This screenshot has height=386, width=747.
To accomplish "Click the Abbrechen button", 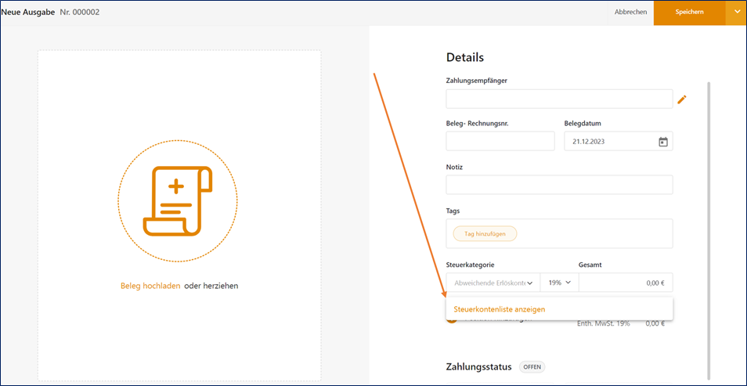I will [631, 13].
